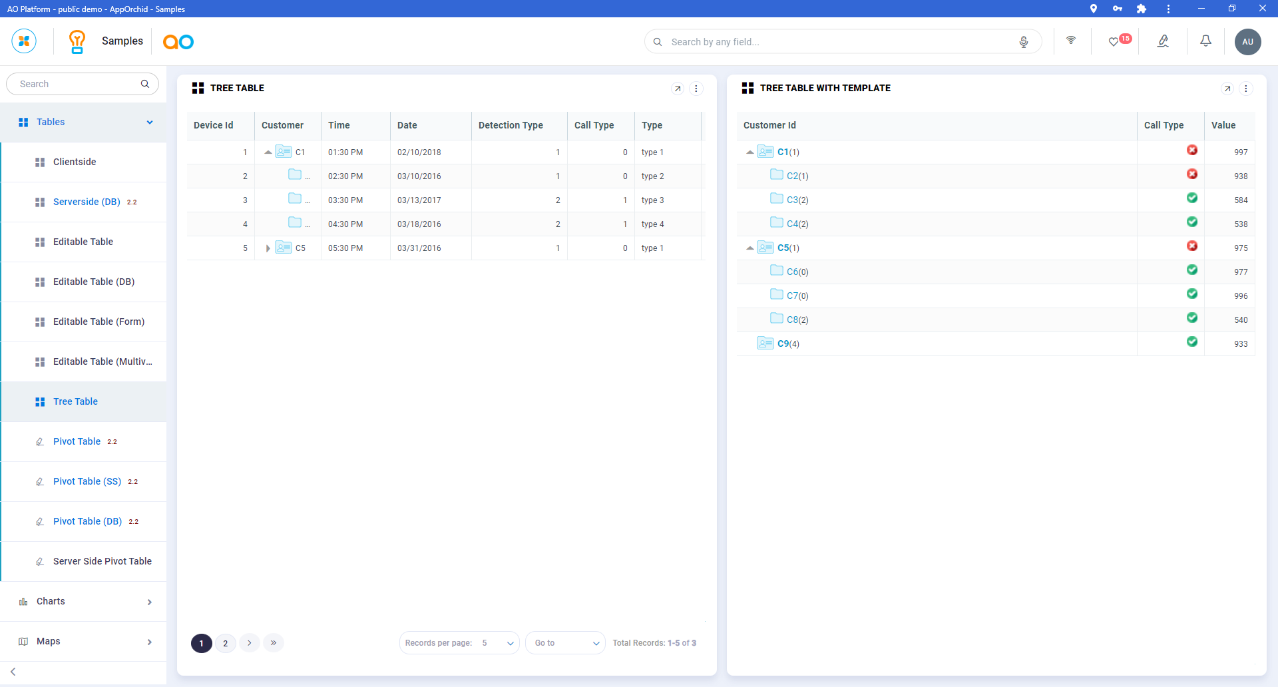1278x687 pixels.
Task: Click the C9(4) customer link
Action: 787,344
